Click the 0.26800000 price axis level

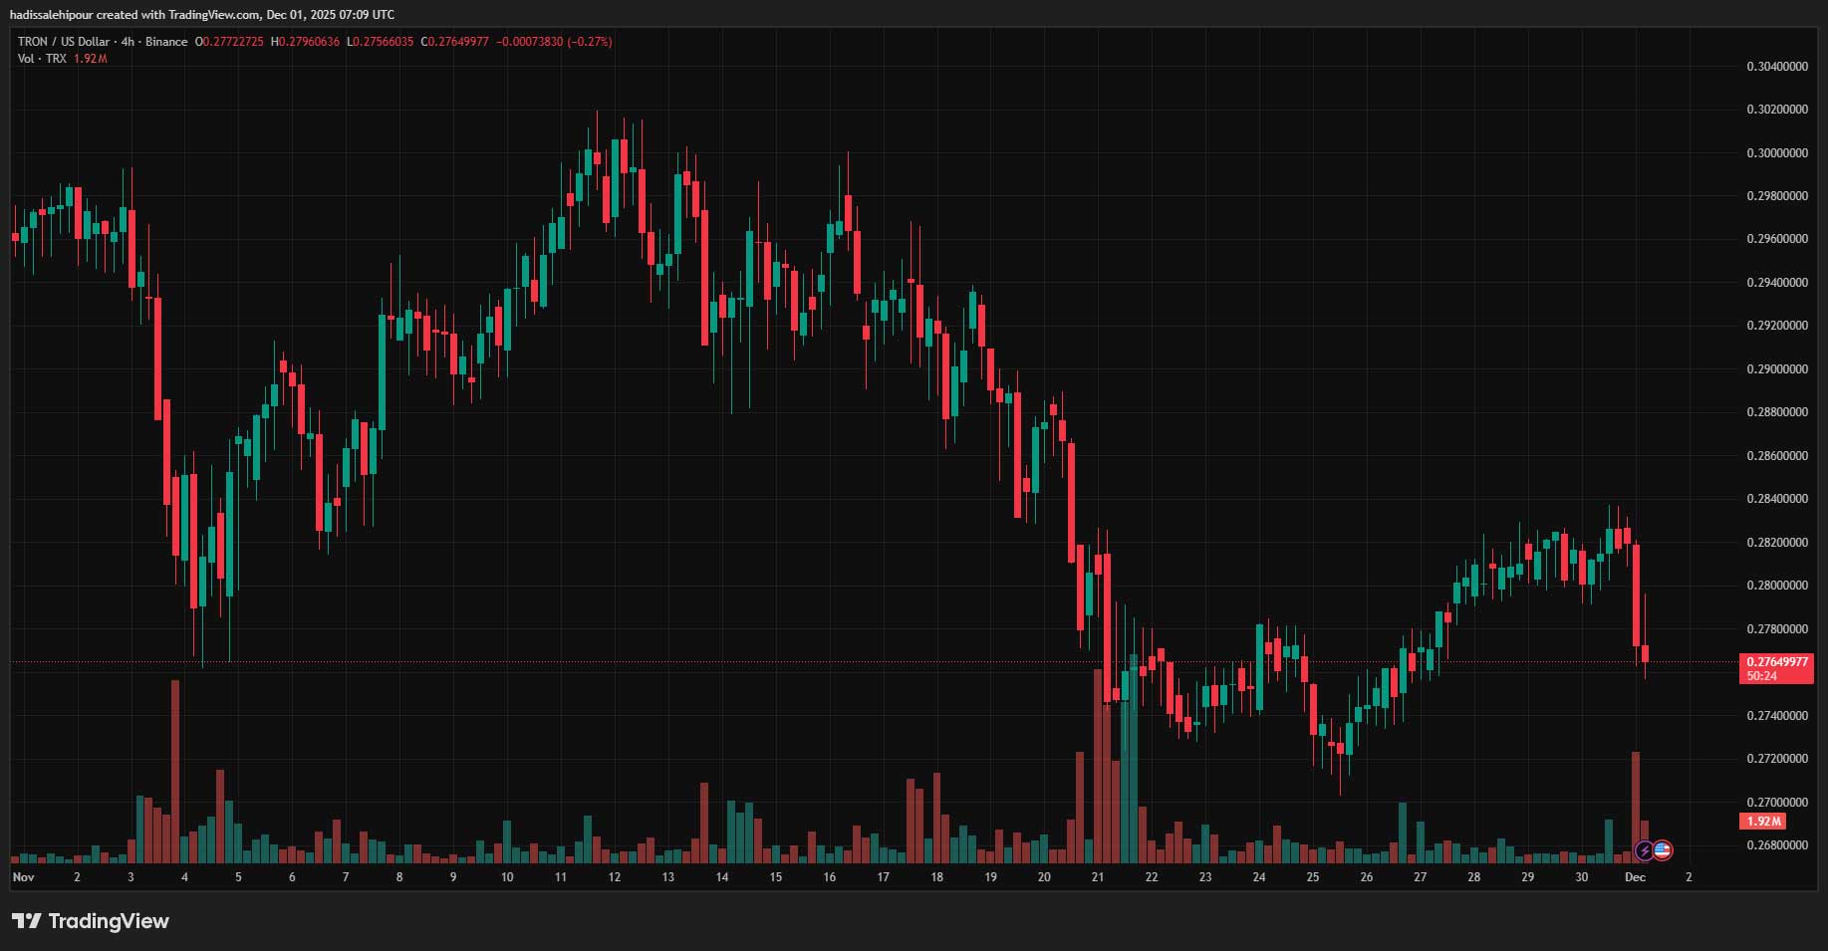pos(1777,845)
